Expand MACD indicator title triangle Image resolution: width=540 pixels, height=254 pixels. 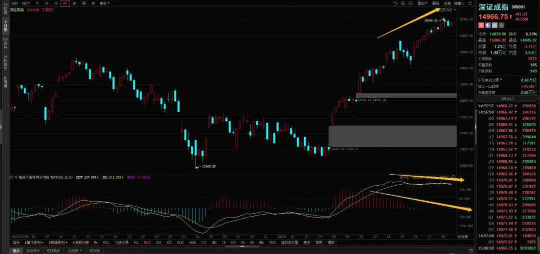click(16, 177)
